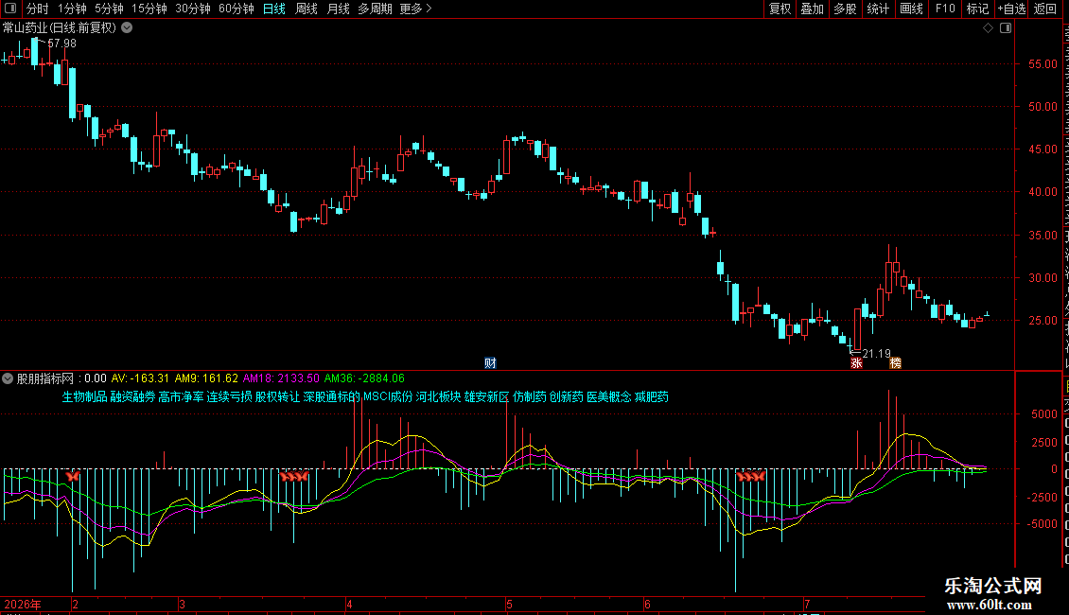1069x615 pixels.
Task: Open the 连续亏损 tag
Action: 229,396
